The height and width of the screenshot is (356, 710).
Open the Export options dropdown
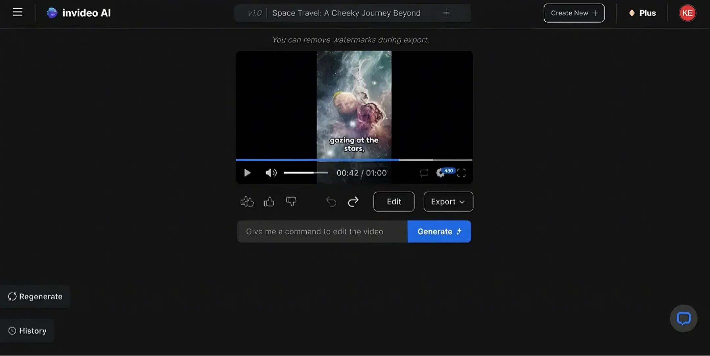point(448,202)
